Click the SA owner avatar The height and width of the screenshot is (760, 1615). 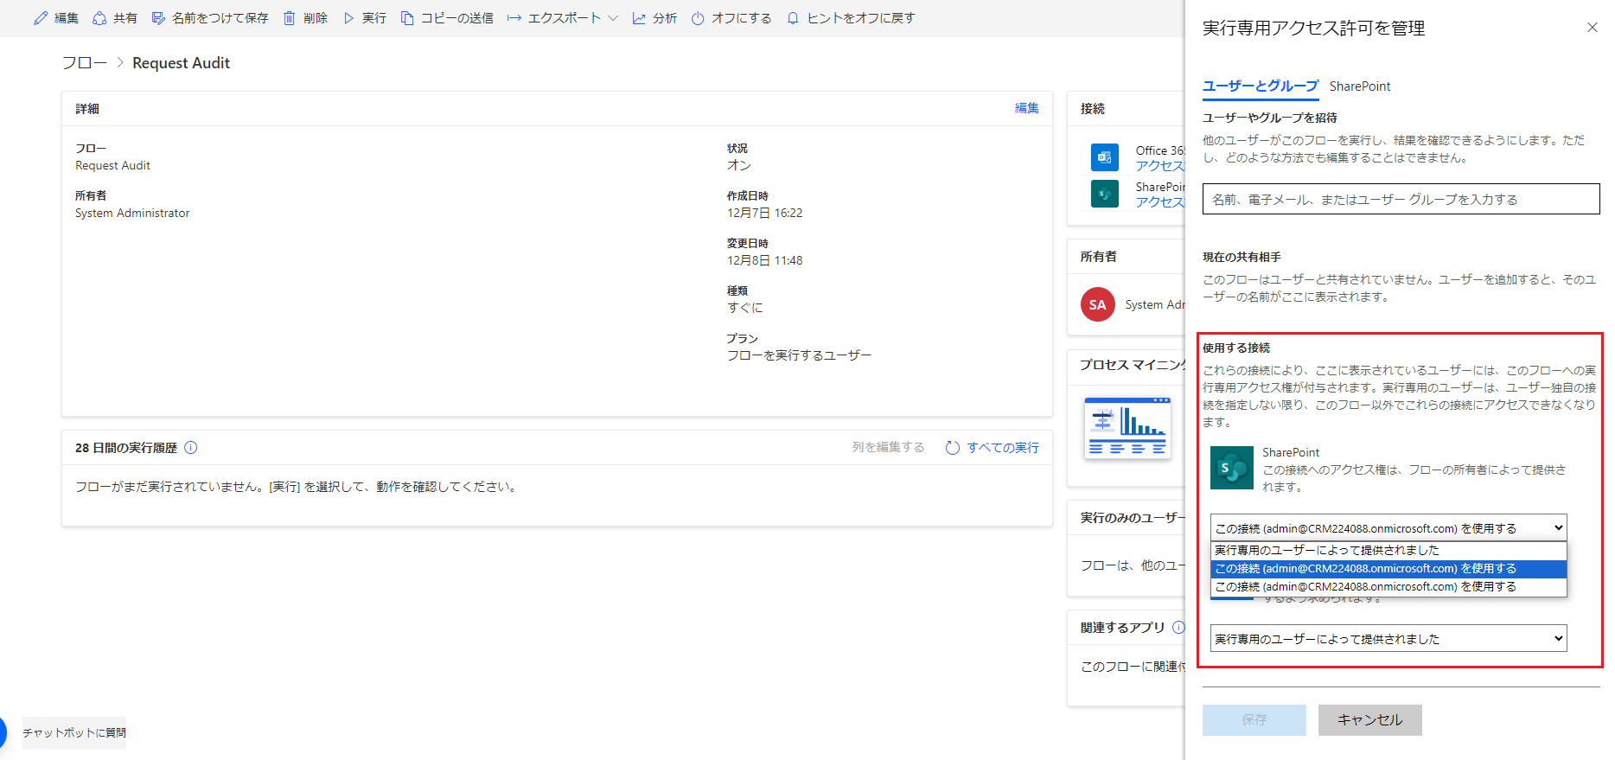point(1098,304)
